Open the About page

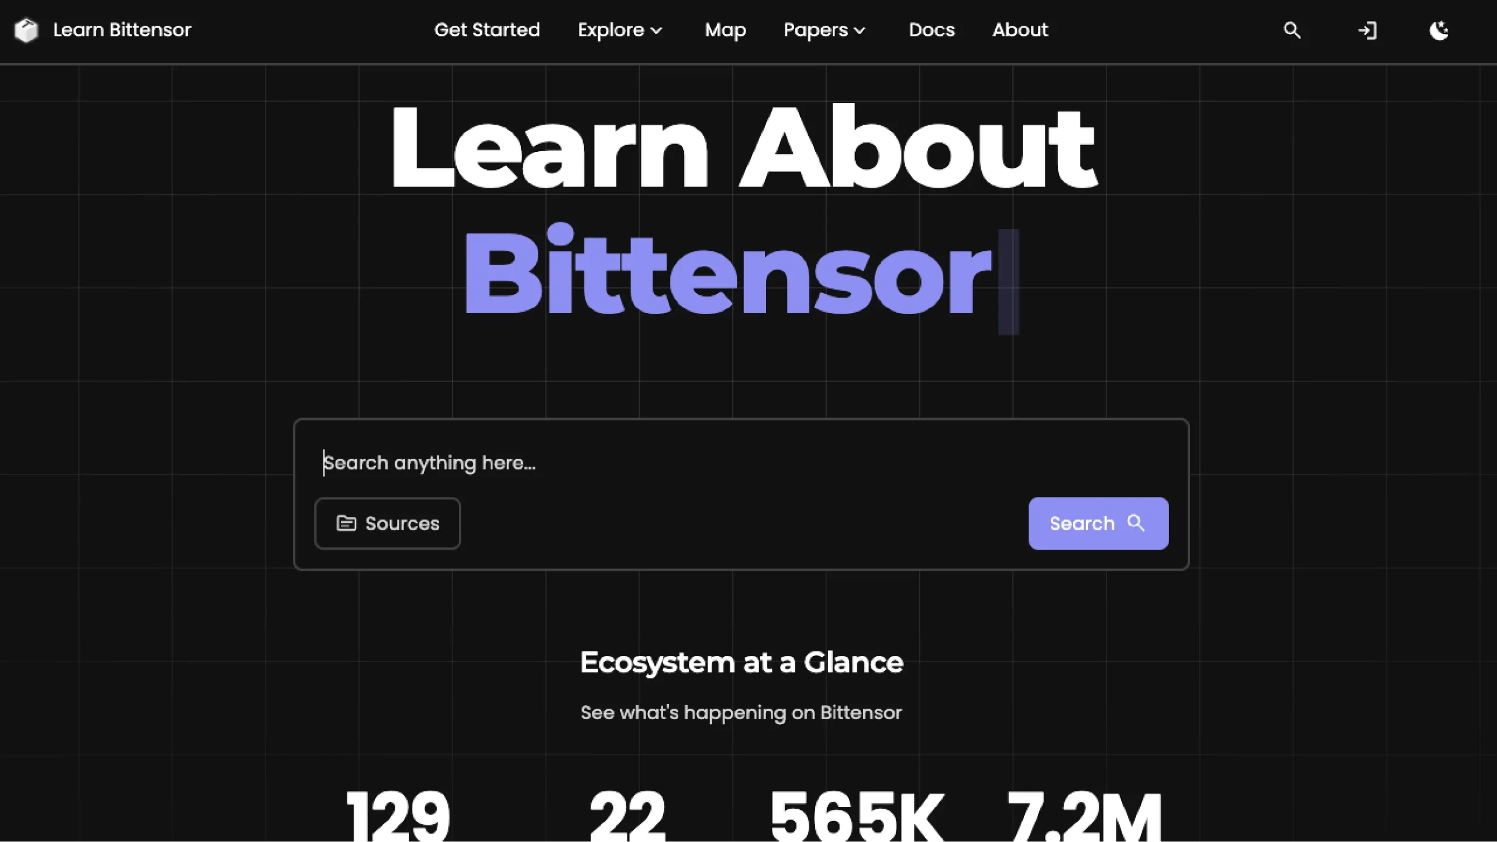(1020, 30)
